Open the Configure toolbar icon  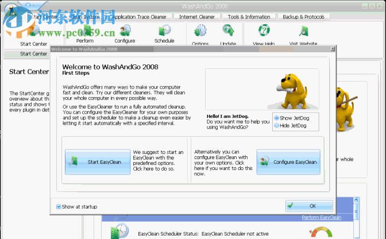click(125, 30)
